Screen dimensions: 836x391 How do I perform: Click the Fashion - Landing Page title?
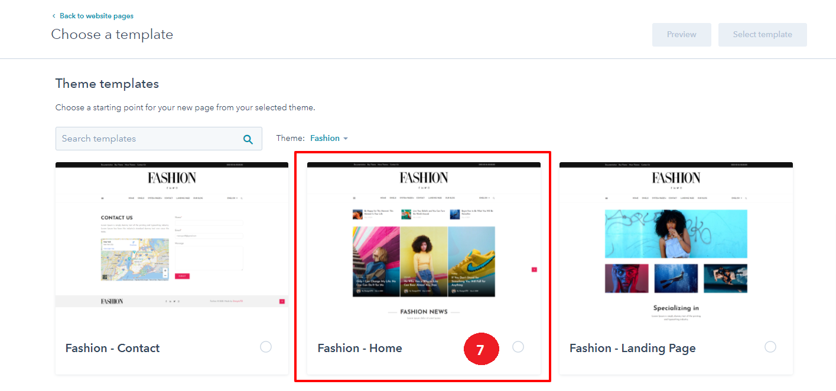click(x=632, y=349)
